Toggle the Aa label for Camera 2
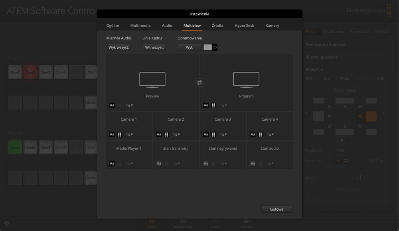Viewport: 399px width, 231px height. click(159, 135)
